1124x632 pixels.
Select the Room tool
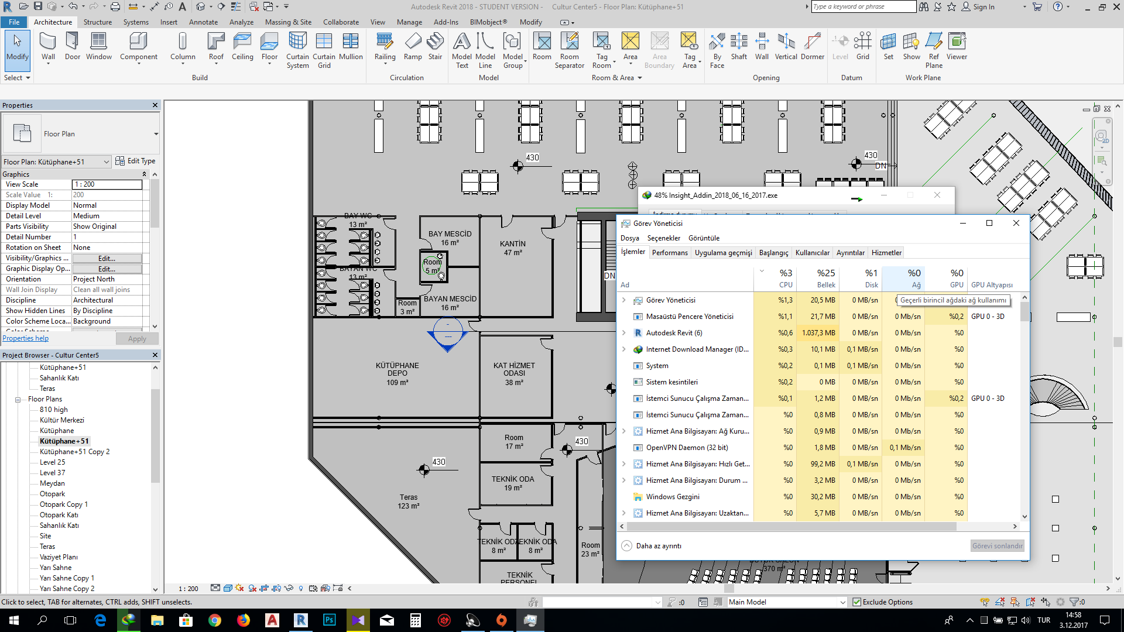point(542,47)
